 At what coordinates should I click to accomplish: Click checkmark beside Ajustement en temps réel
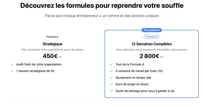tap(111, 78)
